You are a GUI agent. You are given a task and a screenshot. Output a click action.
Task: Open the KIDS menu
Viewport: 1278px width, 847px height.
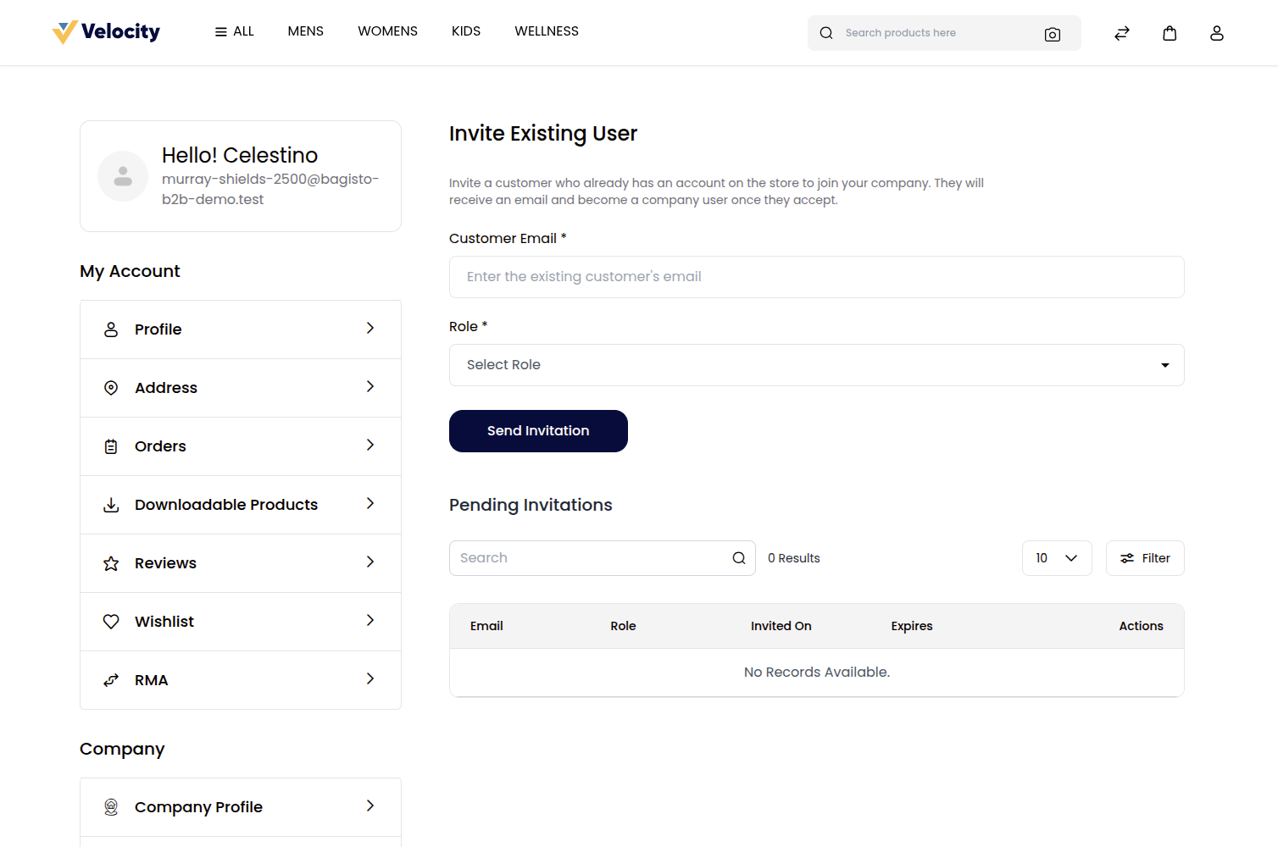tap(466, 31)
